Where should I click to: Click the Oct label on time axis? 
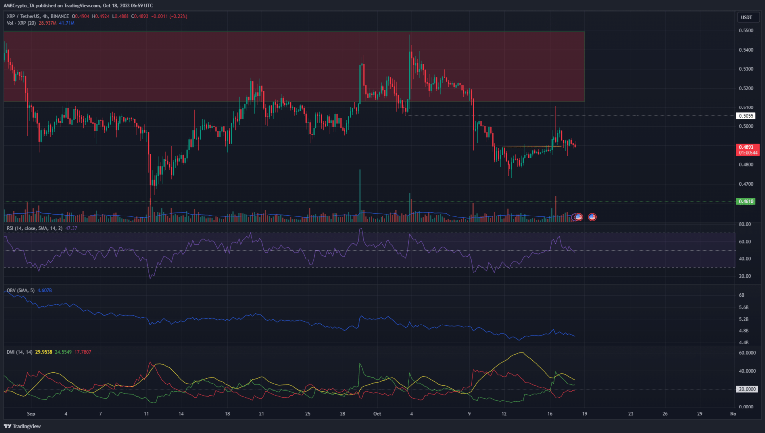(377, 414)
